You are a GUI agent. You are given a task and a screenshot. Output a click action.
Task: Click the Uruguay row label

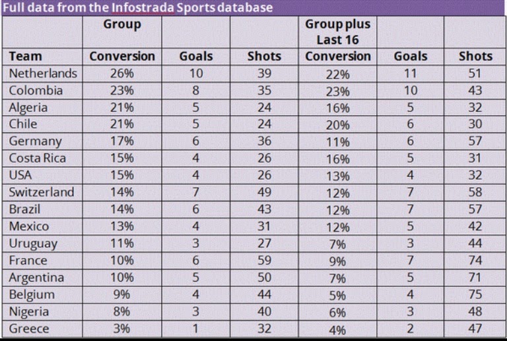[33, 243]
